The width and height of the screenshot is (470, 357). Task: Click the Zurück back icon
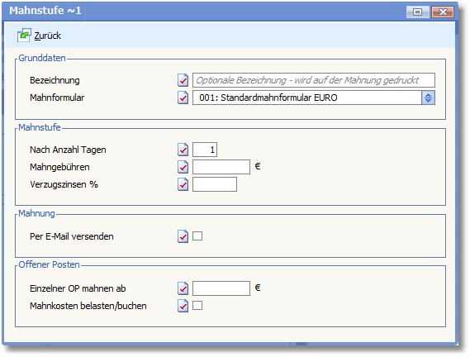point(24,36)
